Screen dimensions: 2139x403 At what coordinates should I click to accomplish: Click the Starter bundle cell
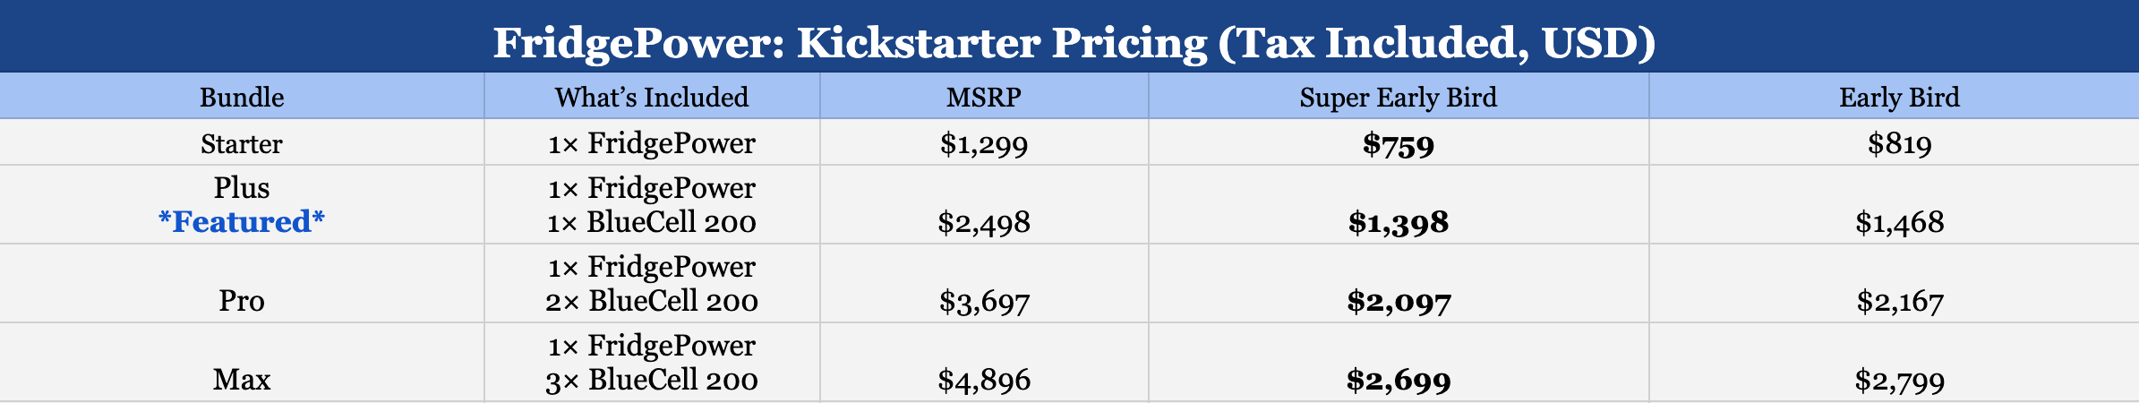[x=242, y=143]
